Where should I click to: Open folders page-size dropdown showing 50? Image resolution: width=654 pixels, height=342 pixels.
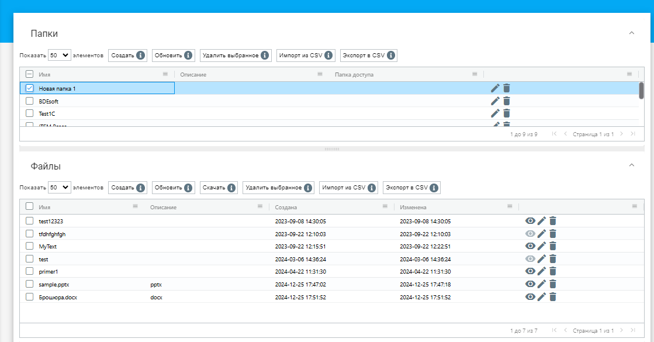tap(60, 55)
